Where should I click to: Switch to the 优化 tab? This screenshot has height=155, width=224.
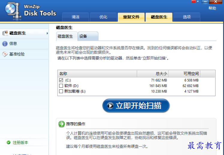[103, 17]
